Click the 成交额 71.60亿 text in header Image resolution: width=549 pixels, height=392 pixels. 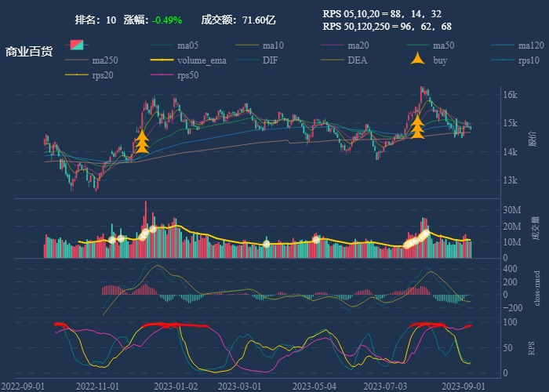click(x=238, y=20)
